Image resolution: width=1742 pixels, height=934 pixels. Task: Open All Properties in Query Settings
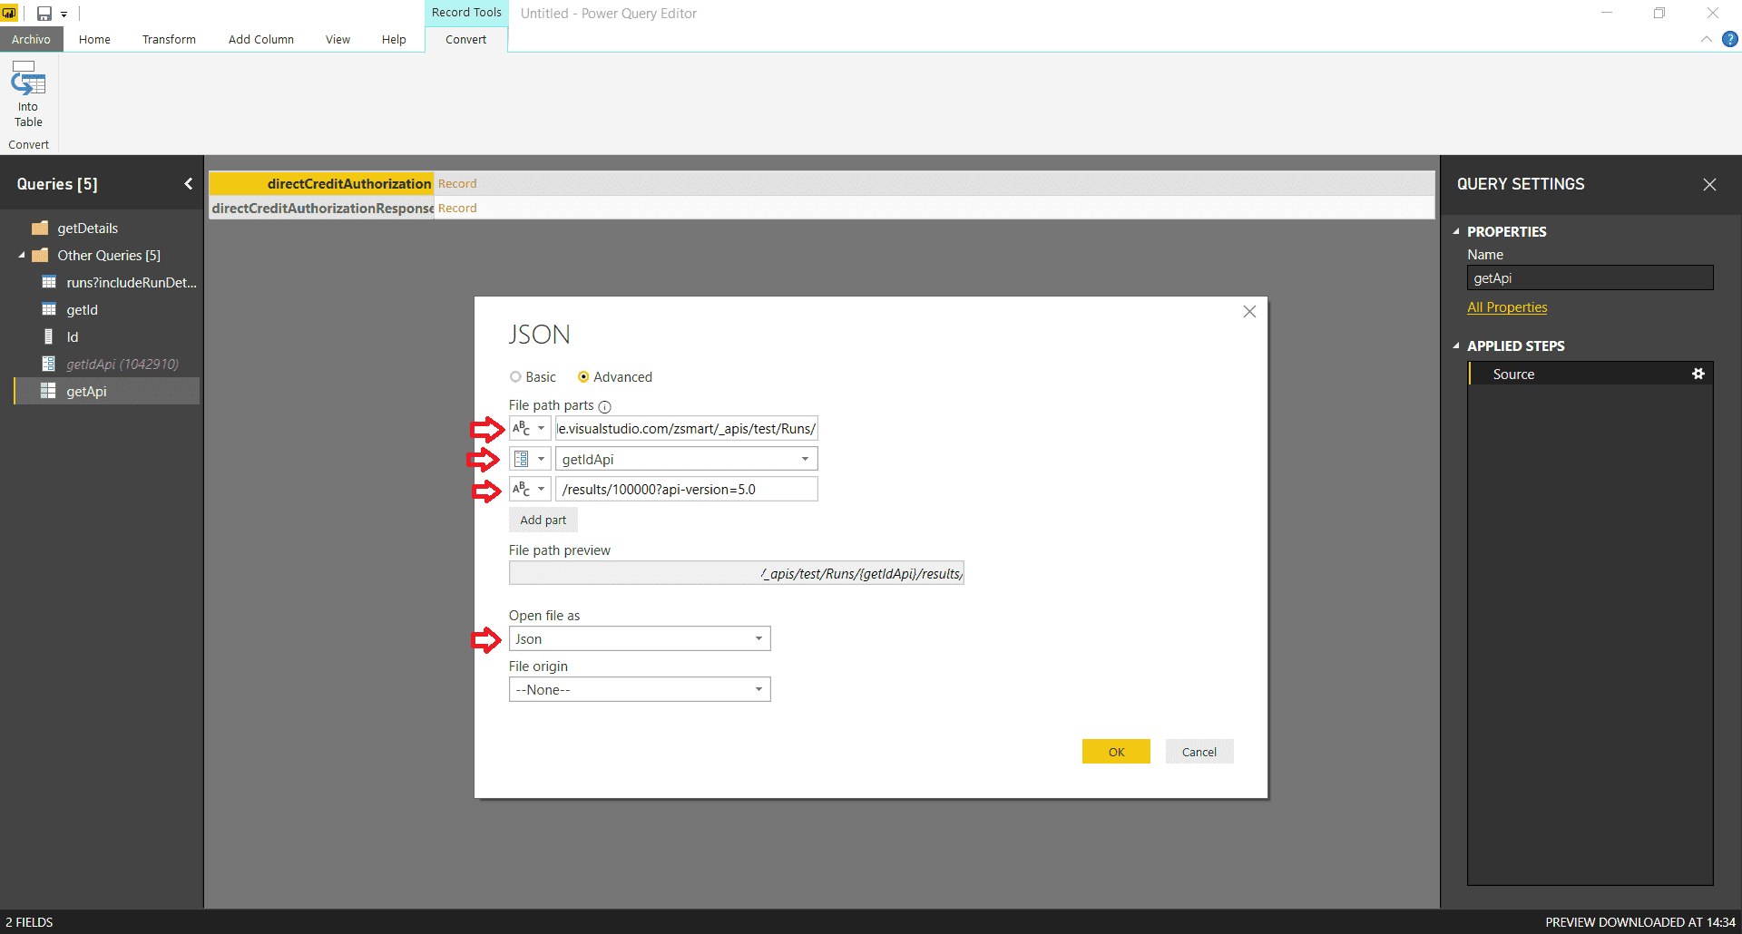1506,306
